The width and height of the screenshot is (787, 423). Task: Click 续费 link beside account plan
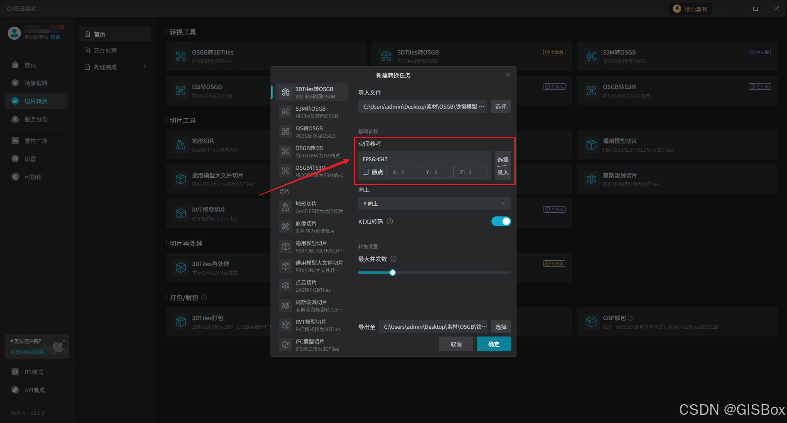55,37
